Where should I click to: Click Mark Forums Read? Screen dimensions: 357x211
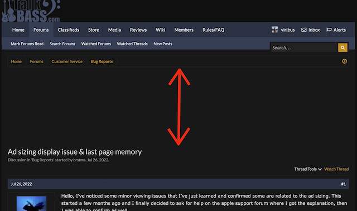(x=27, y=44)
